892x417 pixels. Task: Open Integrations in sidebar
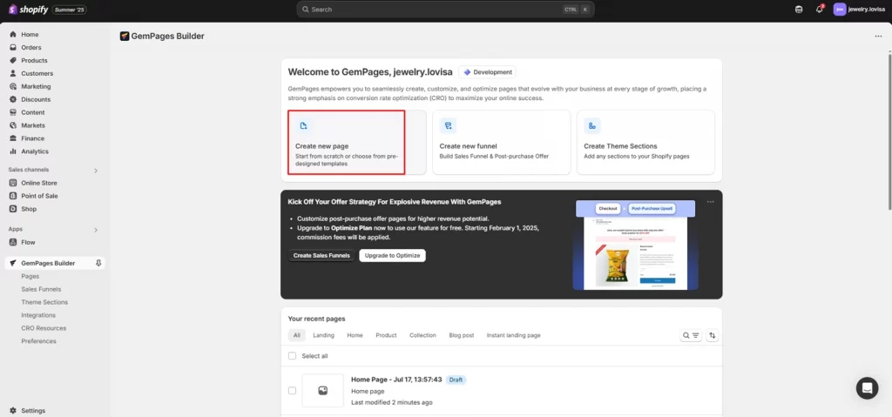[38, 315]
